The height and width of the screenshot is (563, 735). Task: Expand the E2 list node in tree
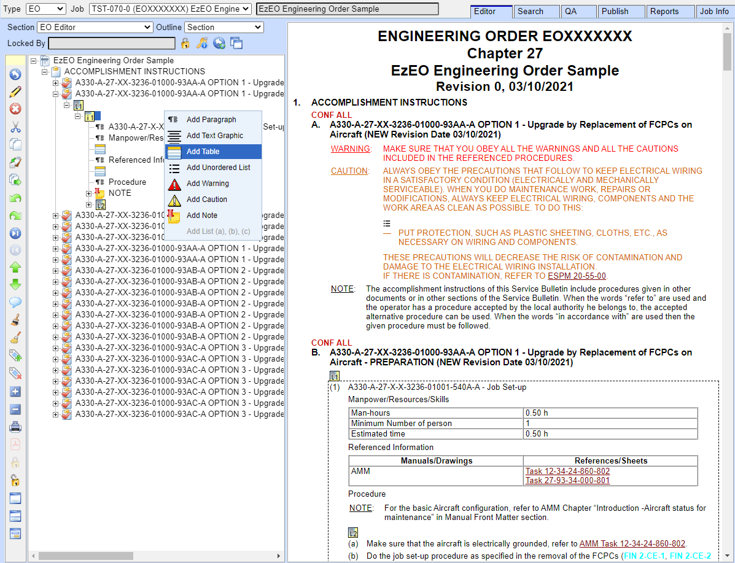tap(88, 204)
